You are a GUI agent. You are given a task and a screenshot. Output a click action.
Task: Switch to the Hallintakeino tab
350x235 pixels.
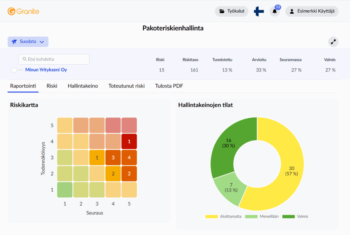tap(83, 86)
